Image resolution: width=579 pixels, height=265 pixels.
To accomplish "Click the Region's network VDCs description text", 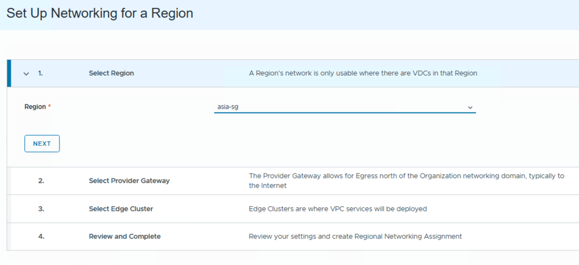I will tap(363, 73).
